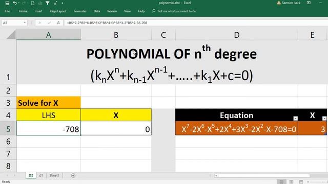328x184 pixels.
Task: Select row 6 header
Action: tap(8, 142)
